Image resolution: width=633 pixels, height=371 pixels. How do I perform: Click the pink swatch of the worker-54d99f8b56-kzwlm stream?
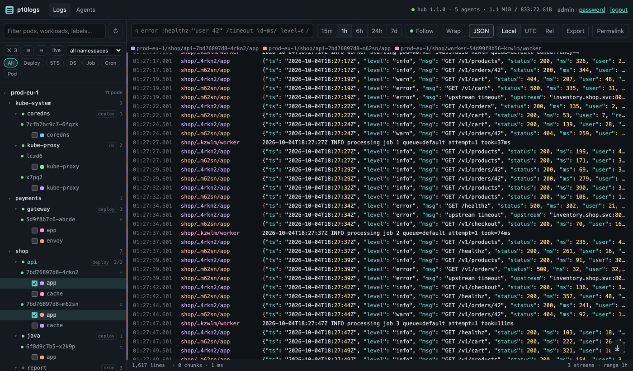[397, 48]
